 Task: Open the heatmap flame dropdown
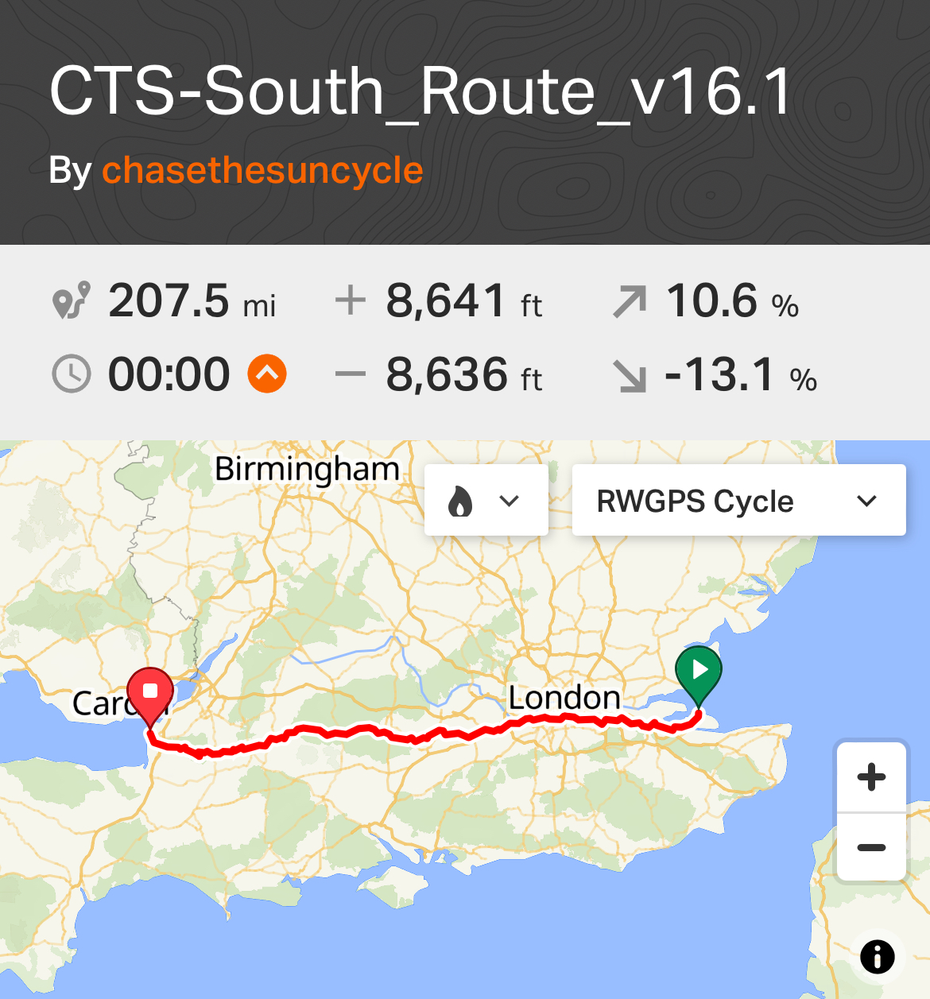(x=486, y=501)
